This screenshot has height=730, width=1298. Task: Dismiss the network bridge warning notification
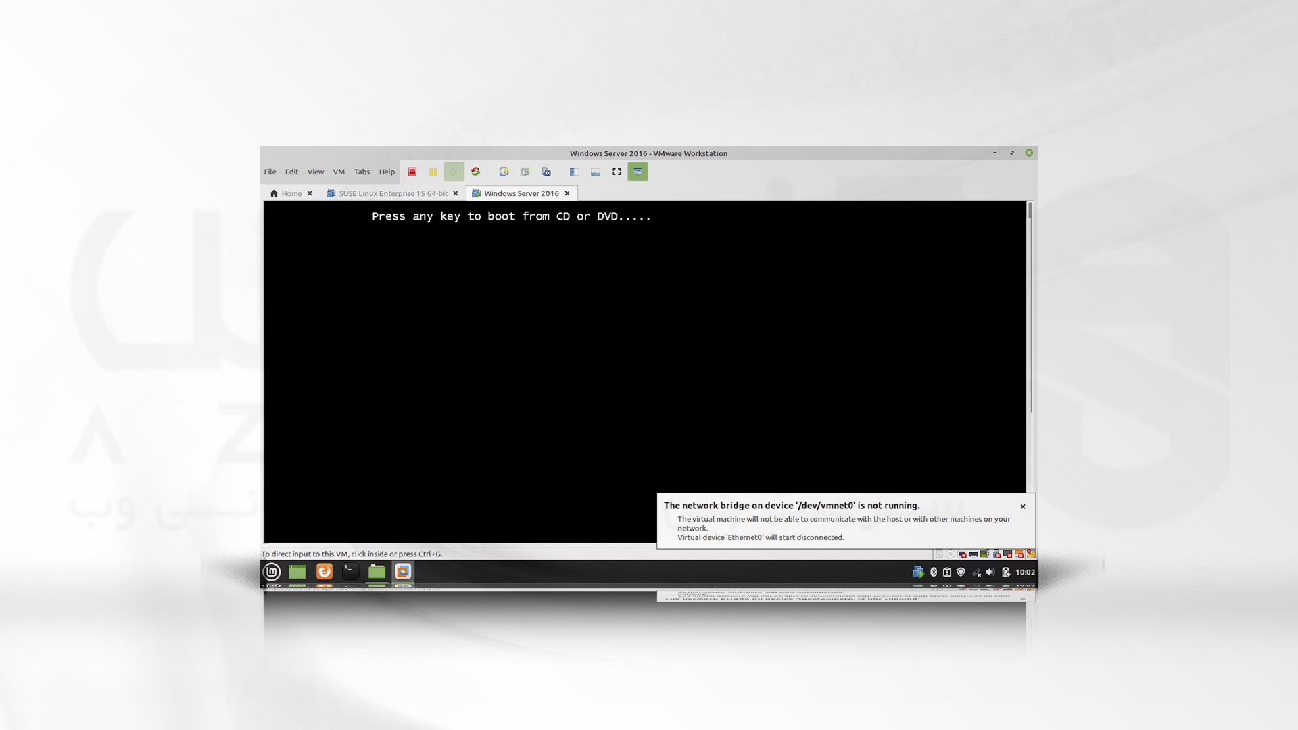[x=1023, y=506]
